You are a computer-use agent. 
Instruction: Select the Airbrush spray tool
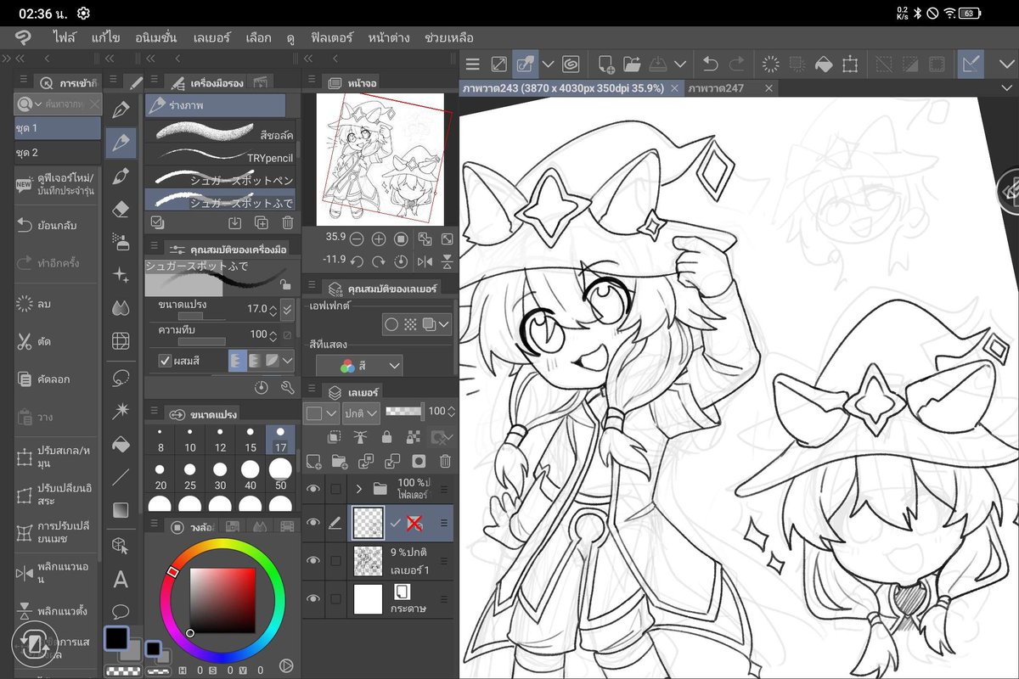point(121,242)
